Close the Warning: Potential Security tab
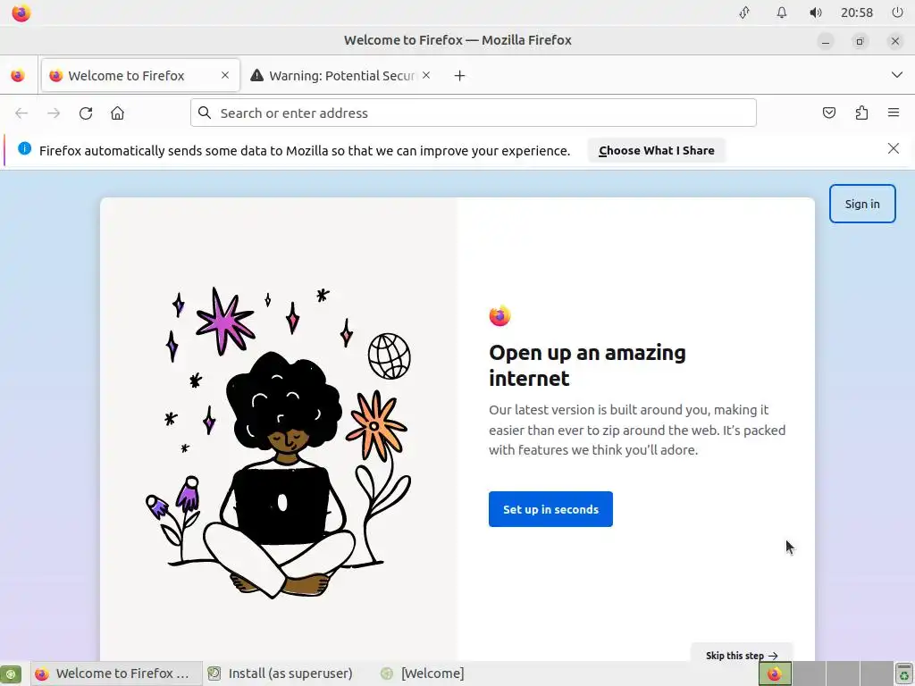 [426, 75]
